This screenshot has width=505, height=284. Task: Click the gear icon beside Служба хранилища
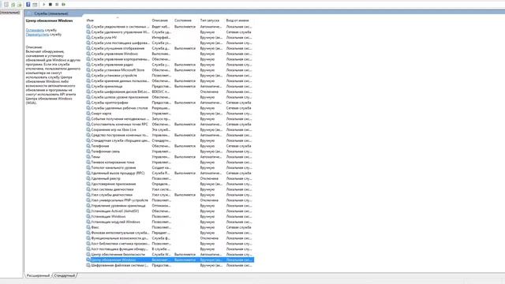click(88, 86)
